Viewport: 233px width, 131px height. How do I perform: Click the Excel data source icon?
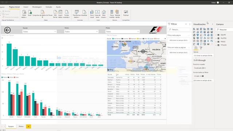click(x=30, y=13)
